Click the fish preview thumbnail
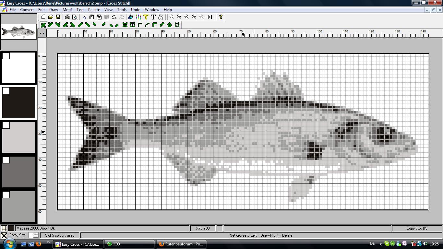Image resolution: width=443 pixels, height=249 pixels. tap(19, 32)
